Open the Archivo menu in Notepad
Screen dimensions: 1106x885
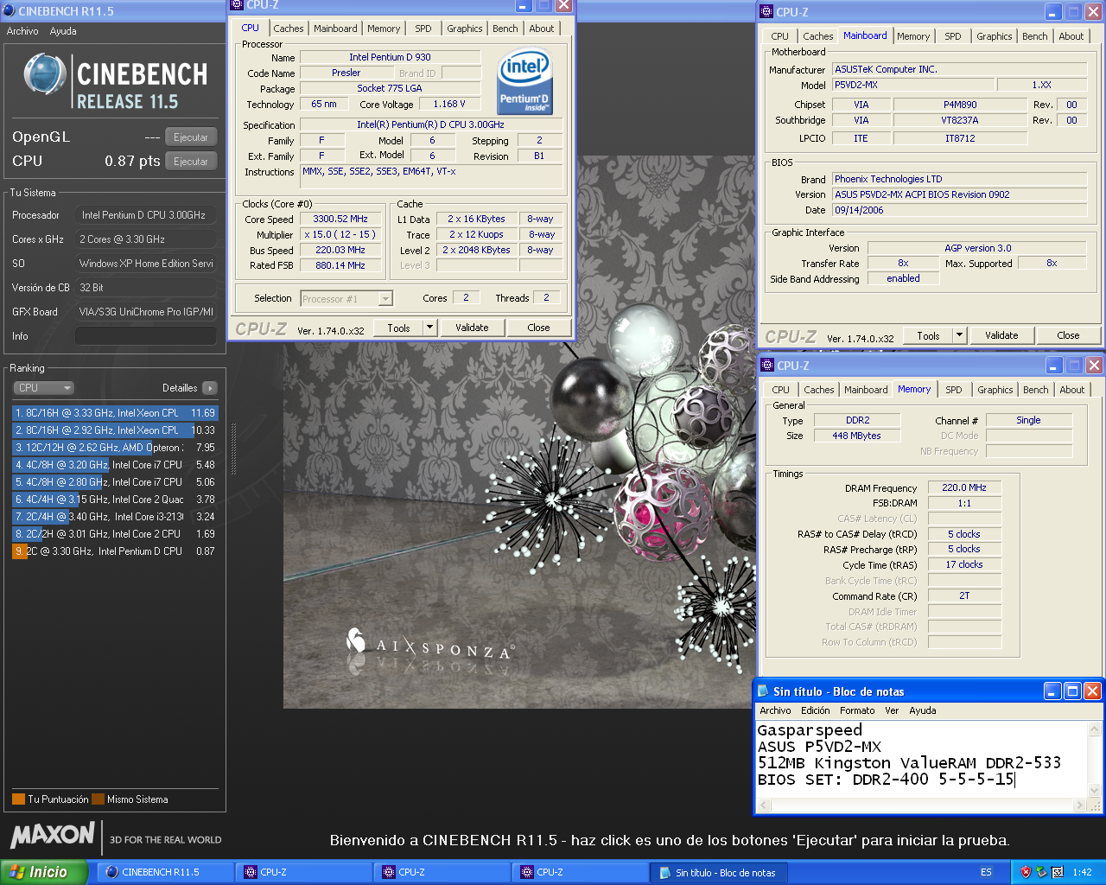[775, 710]
